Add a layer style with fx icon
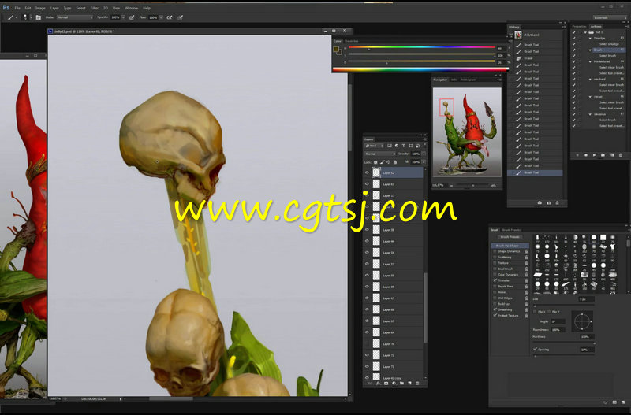This screenshot has width=631, height=415. 378,384
